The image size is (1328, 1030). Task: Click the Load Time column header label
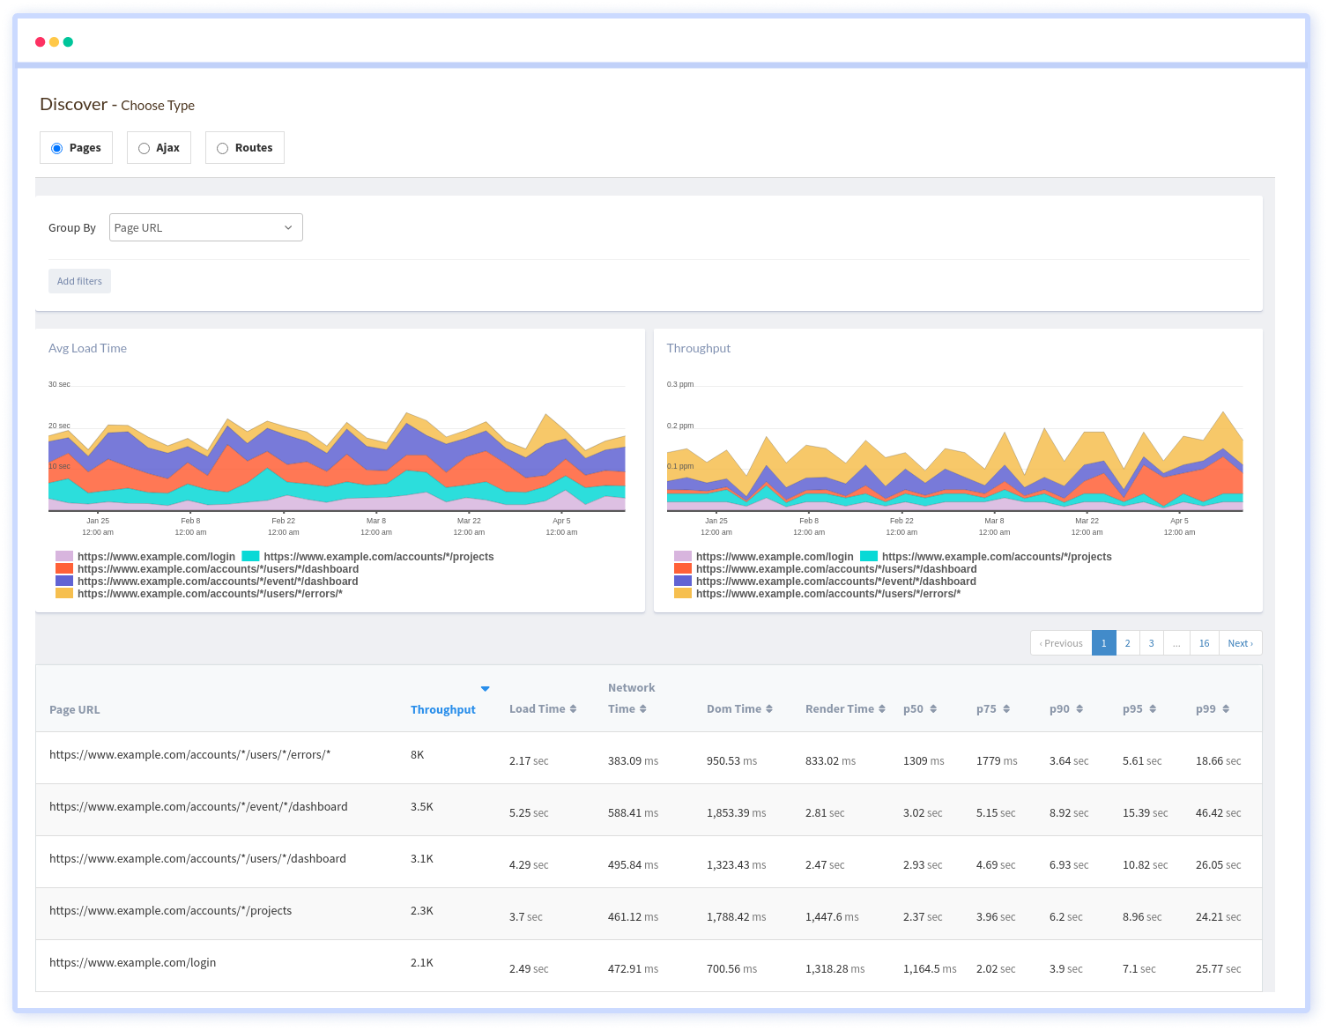pos(538,708)
